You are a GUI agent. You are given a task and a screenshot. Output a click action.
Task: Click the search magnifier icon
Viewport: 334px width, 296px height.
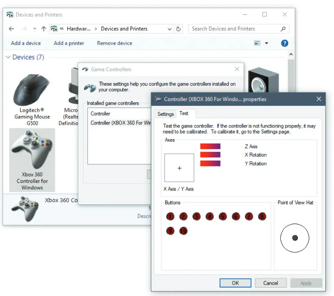(x=283, y=29)
